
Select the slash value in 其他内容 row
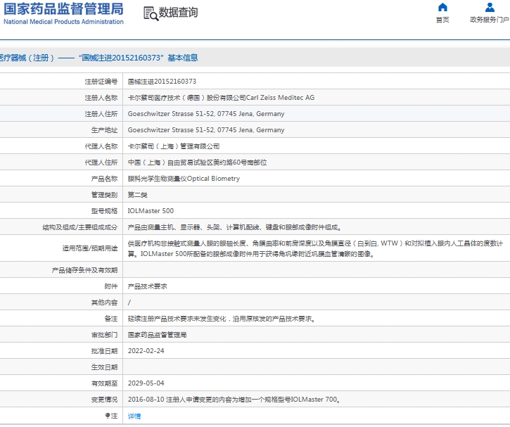pos(129,302)
